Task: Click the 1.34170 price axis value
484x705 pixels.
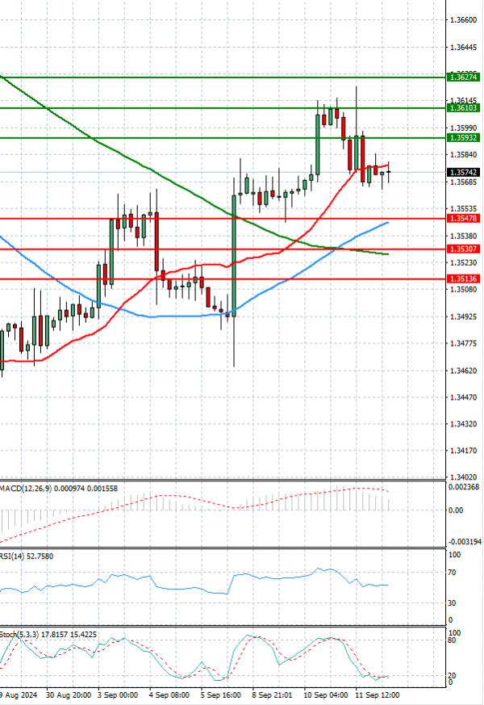Action: click(x=463, y=451)
